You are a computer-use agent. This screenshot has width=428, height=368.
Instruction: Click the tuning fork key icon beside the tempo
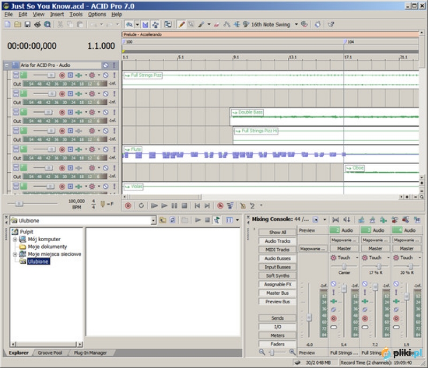103,204
